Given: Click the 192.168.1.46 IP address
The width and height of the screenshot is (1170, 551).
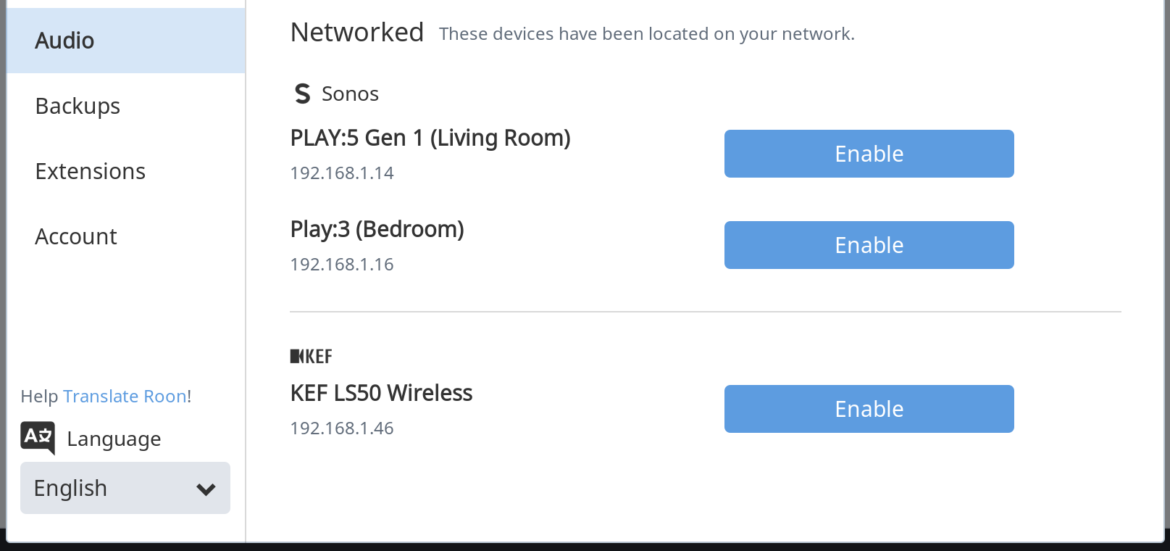Looking at the screenshot, I should click(342, 428).
